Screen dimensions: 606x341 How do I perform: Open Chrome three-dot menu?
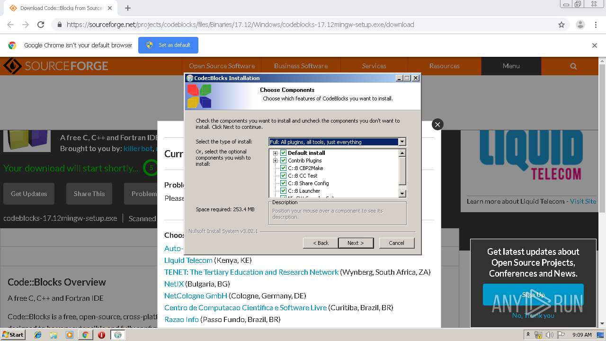tap(596, 25)
